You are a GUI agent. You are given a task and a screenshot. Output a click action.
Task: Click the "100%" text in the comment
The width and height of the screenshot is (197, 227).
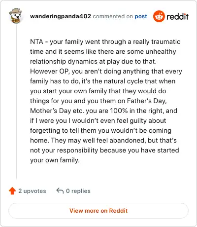[x=119, y=111]
